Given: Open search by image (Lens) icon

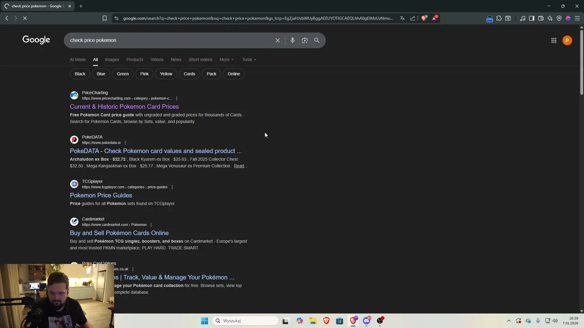Looking at the screenshot, I should coord(305,40).
